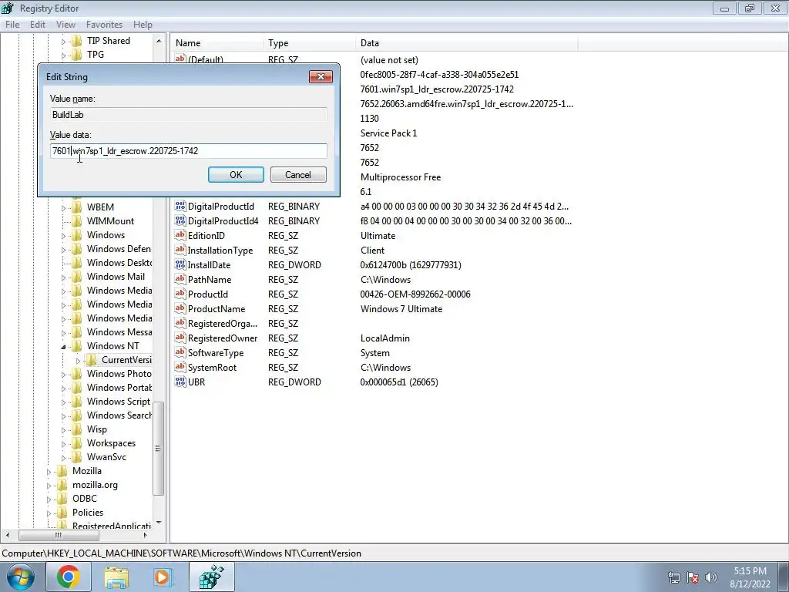Click the DigitalProductId4 binary value icon
Image resolution: width=789 pixels, height=592 pixels.
point(180,220)
